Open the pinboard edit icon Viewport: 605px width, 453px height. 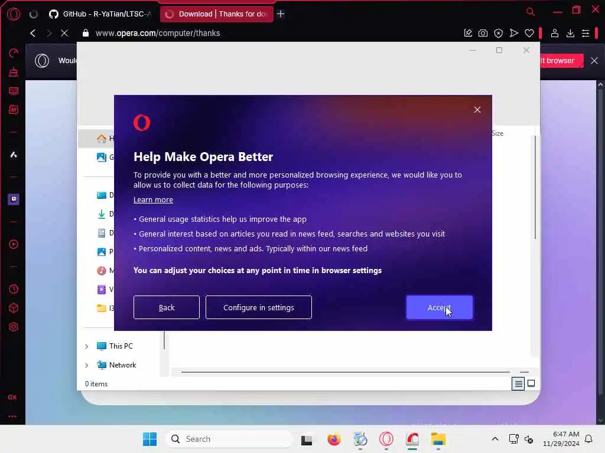468,33
